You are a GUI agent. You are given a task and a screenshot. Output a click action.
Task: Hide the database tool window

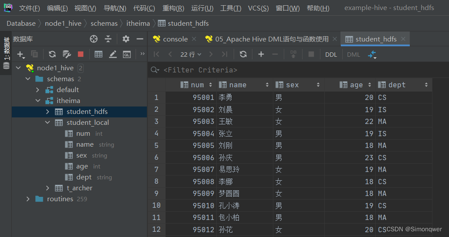click(x=140, y=39)
